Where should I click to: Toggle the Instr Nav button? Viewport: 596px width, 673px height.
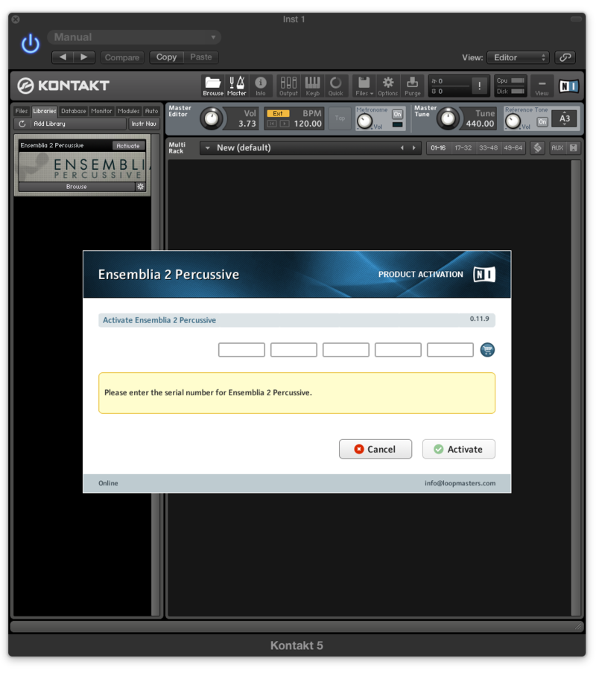coord(144,124)
